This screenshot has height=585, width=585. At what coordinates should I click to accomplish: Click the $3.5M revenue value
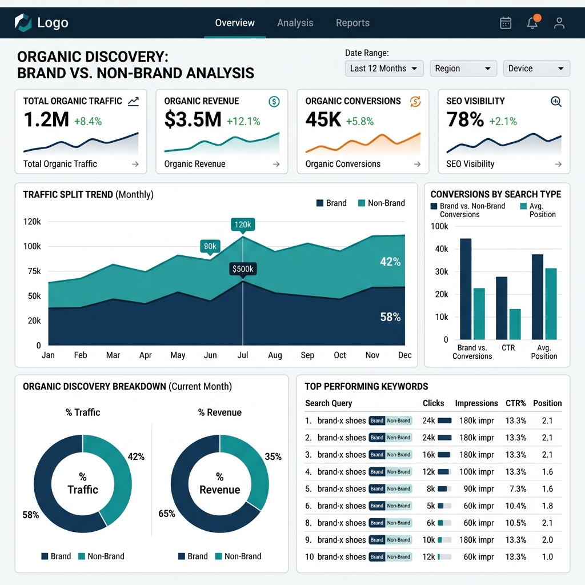(x=193, y=120)
